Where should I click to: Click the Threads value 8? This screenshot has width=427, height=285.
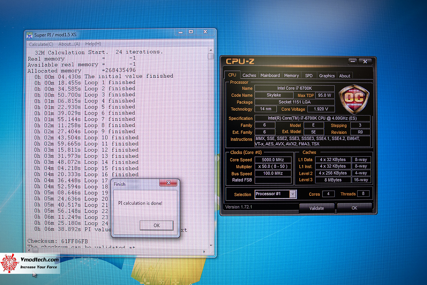click(363, 194)
